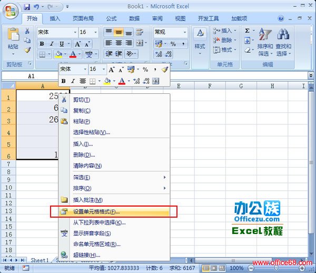Click the mini toolbar merge cells icon
The height and width of the screenshot is (273, 316).
(x=155, y=81)
